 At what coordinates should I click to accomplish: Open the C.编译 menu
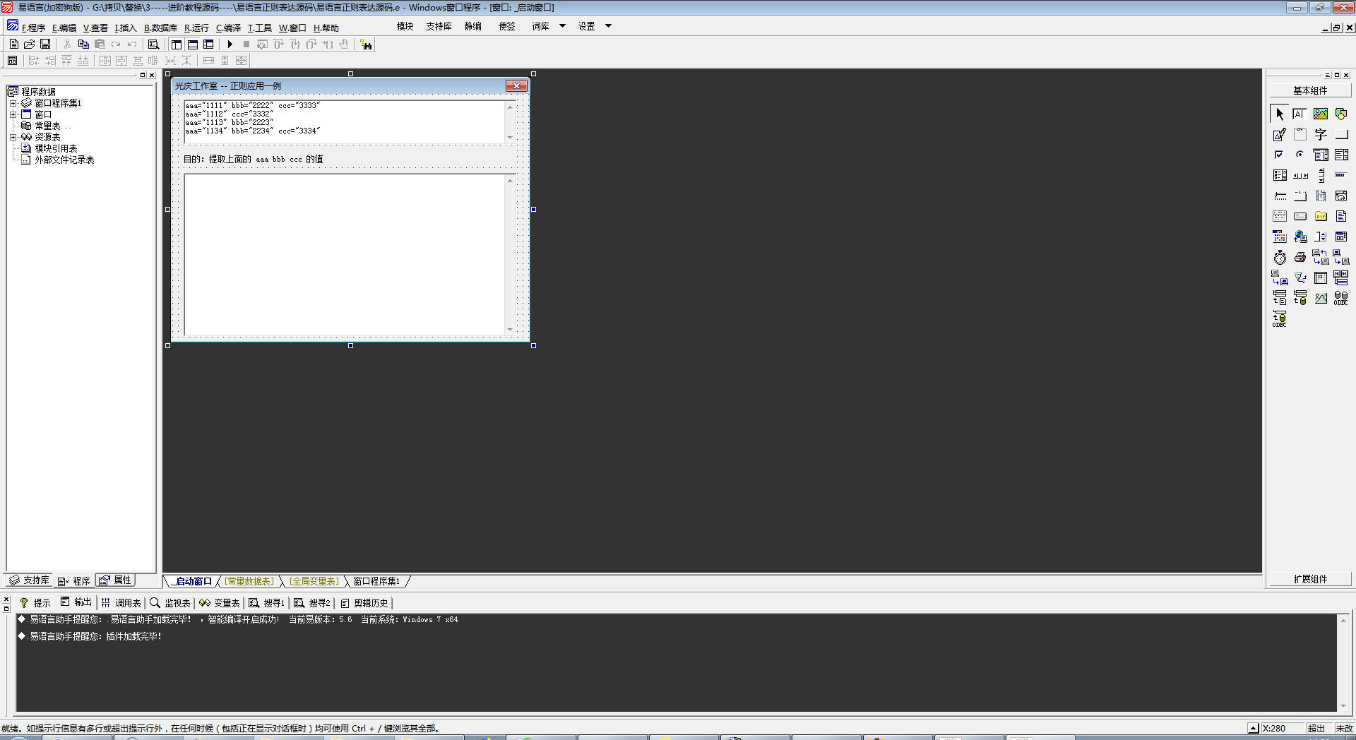coord(228,28)
